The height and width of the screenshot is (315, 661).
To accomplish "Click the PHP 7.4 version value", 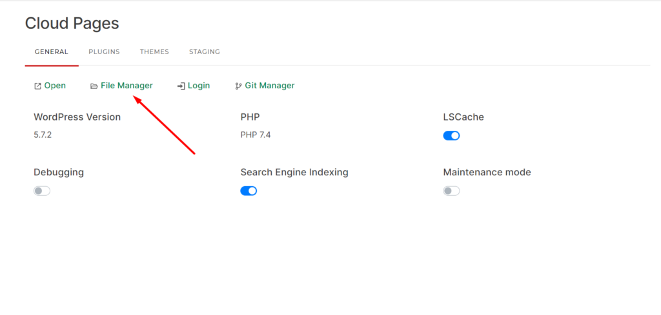I will coord(256,135).
